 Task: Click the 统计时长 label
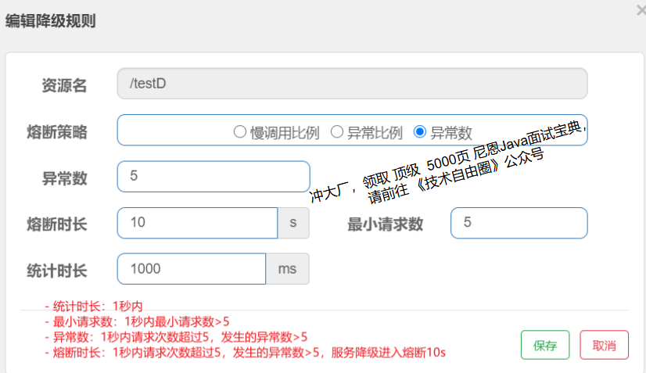(x=57, y=271)
